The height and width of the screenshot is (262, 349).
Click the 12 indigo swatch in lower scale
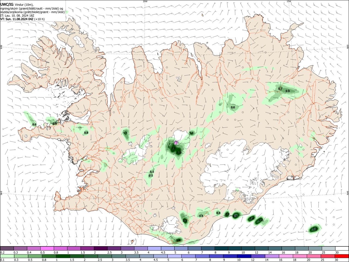point(258,256)
